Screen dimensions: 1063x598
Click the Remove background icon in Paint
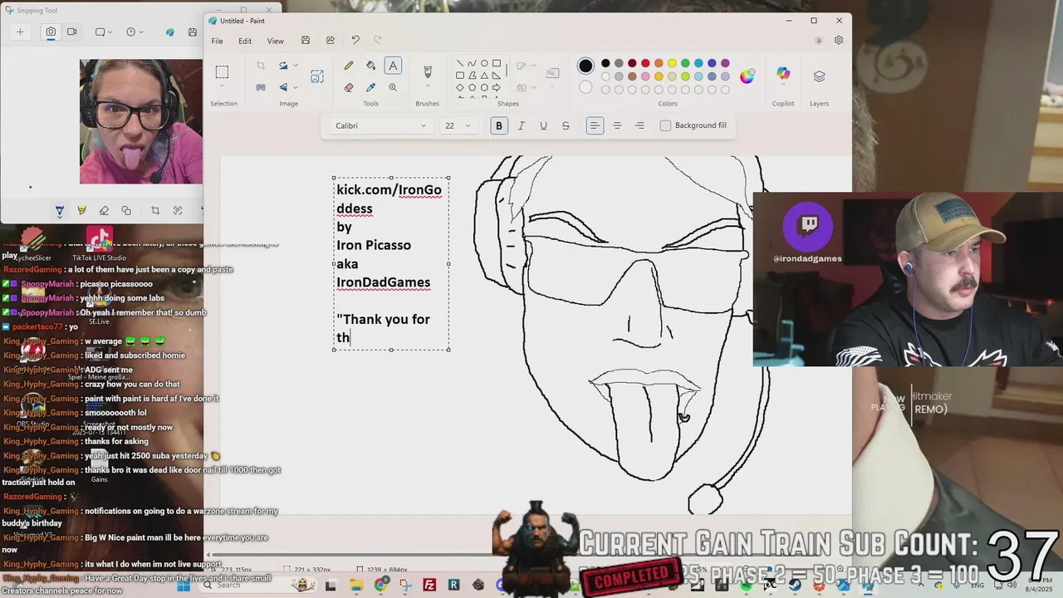click(261, 87)
